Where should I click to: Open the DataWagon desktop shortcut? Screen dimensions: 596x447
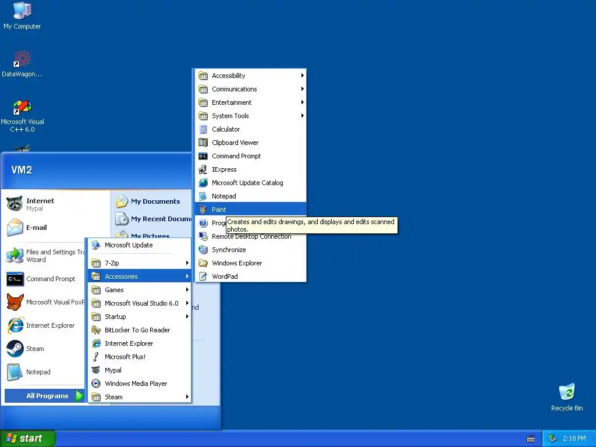[x=22, y=64]
